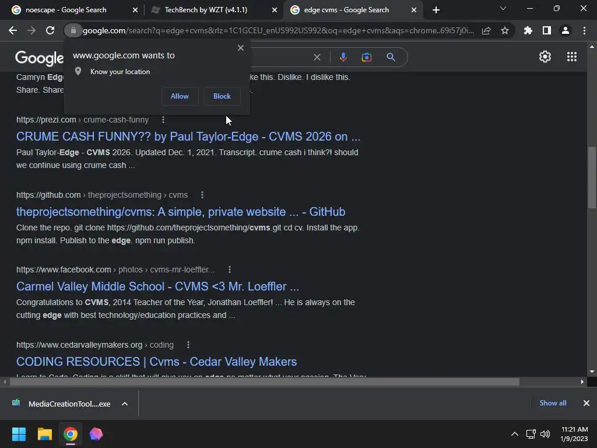The image size is (597, 448).
Task: Show hidden system tray icons
Action: click(x=514, y=434)
